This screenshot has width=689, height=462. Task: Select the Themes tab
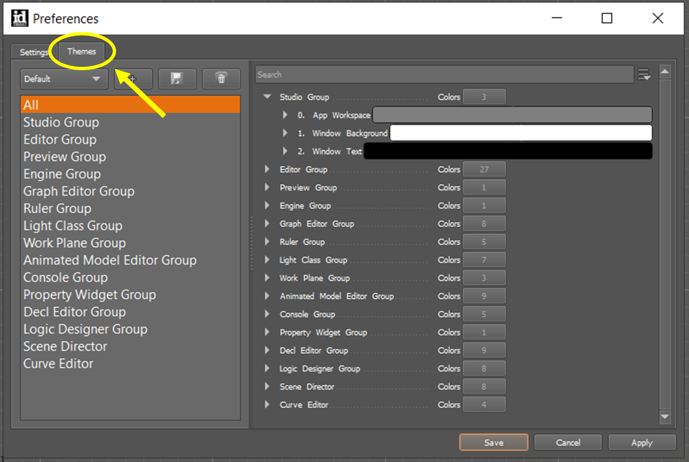[81, 51]
